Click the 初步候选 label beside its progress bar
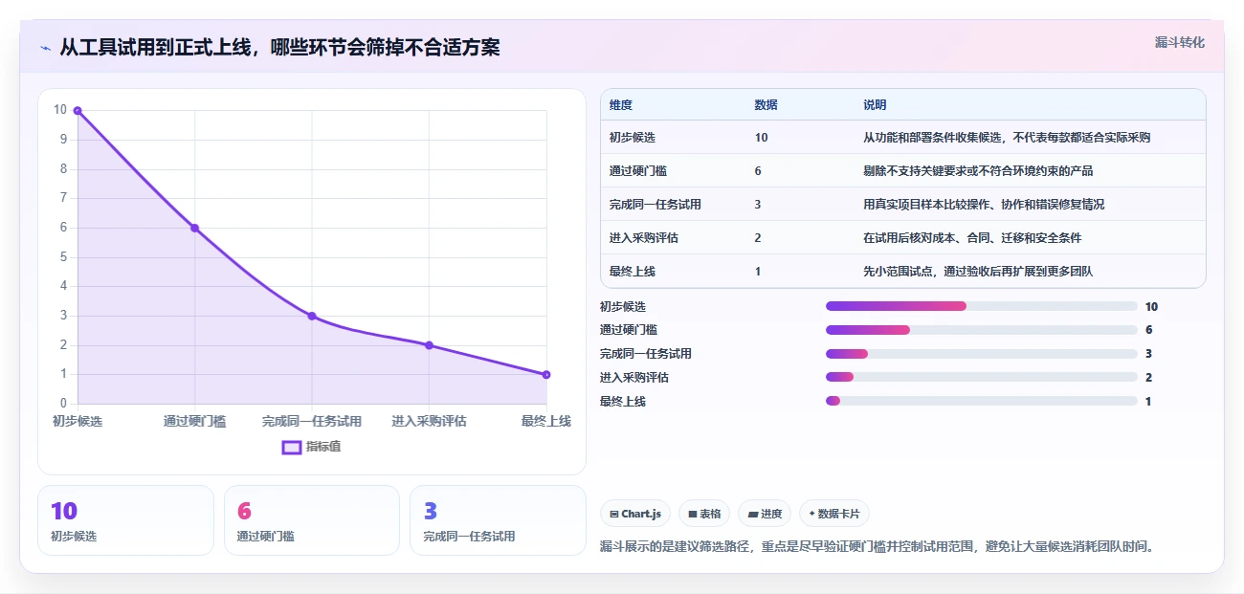 (623, 306)
